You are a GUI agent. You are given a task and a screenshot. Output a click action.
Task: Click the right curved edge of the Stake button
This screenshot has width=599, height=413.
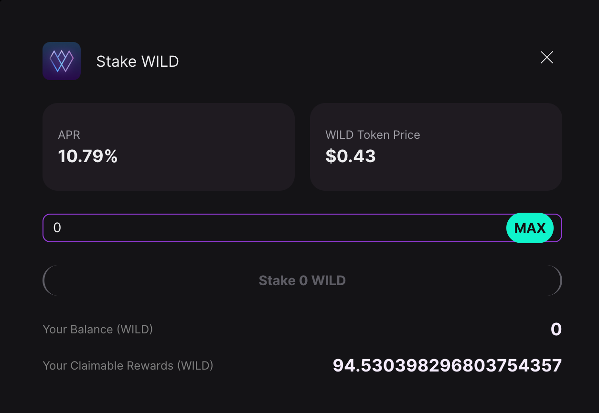coord(559,280)
